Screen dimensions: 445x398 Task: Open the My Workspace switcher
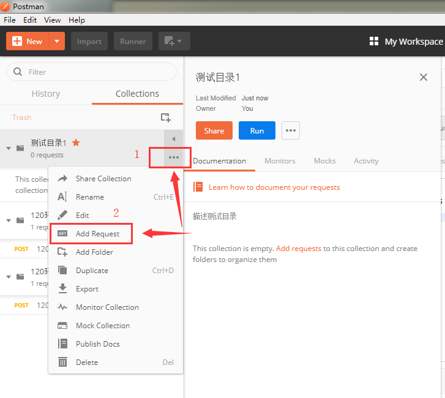pos(414,42)
